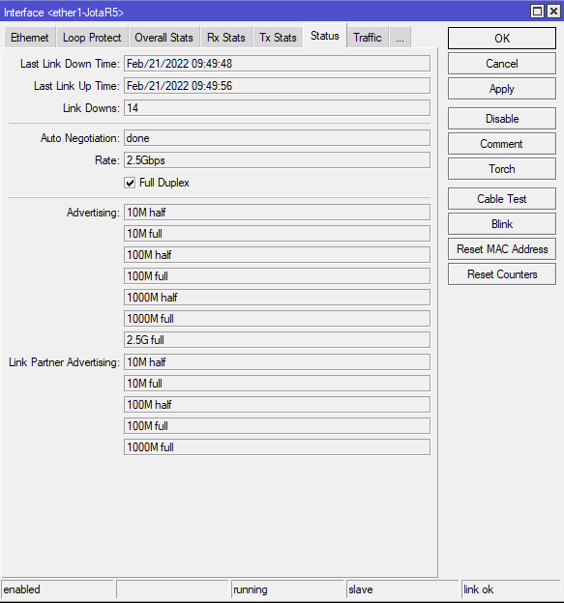Viewport: 564px width, 603px height.
Task: Select the Rx Stats tab
Action: [x=226, y=38]
